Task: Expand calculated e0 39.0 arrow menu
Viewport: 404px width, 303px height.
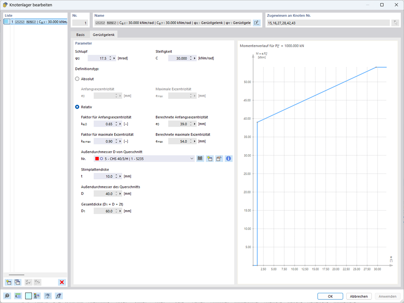Action: (x=195, y=124)
